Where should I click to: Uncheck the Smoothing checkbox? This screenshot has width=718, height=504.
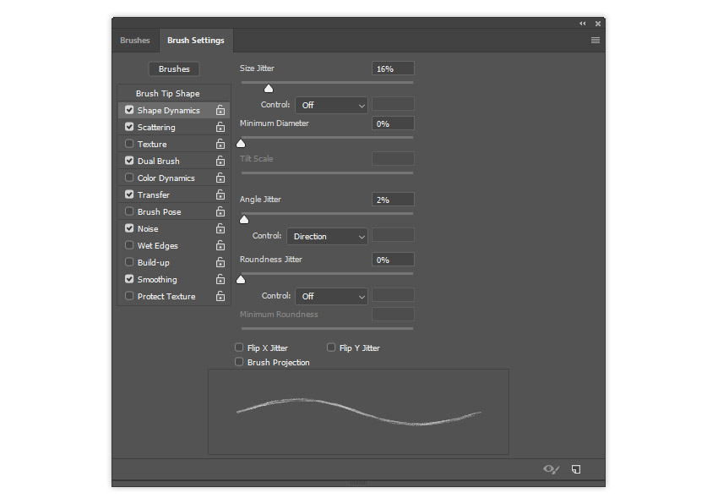pos(129,279)
